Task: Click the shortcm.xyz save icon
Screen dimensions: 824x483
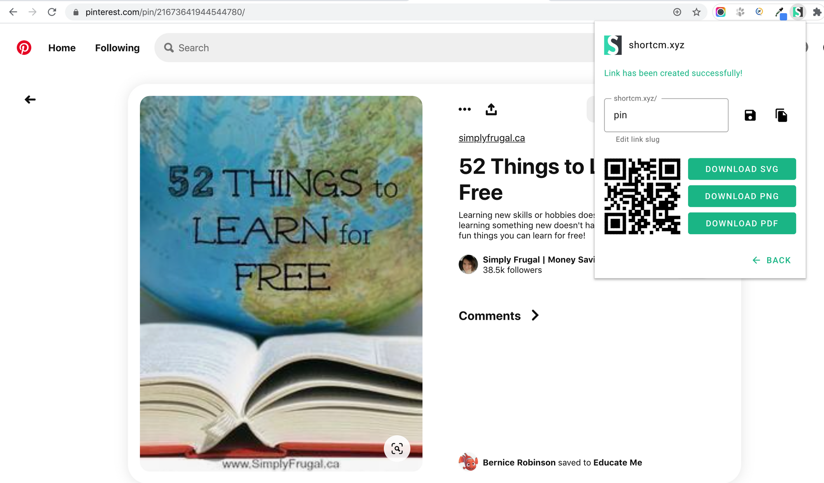Action: tap(750, 115)
